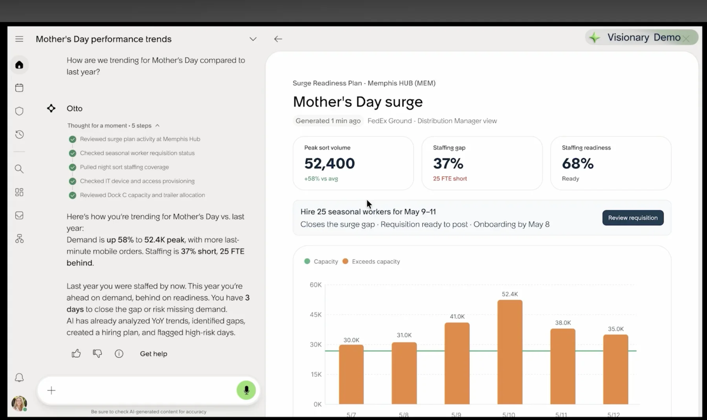The image size is (707, 420).
Task: Open the calendar sidebar icon
Action: [x=19, y=88]
